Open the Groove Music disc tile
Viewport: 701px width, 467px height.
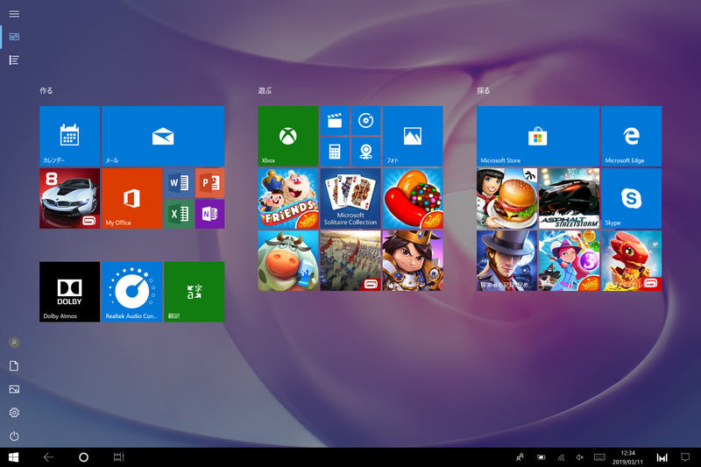(365, 121)
